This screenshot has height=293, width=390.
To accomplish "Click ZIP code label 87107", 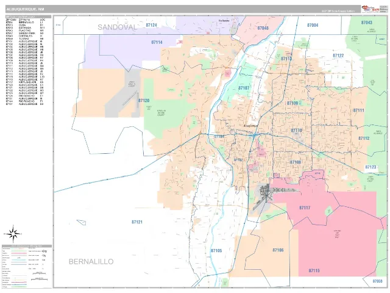I will pos(244,88).
